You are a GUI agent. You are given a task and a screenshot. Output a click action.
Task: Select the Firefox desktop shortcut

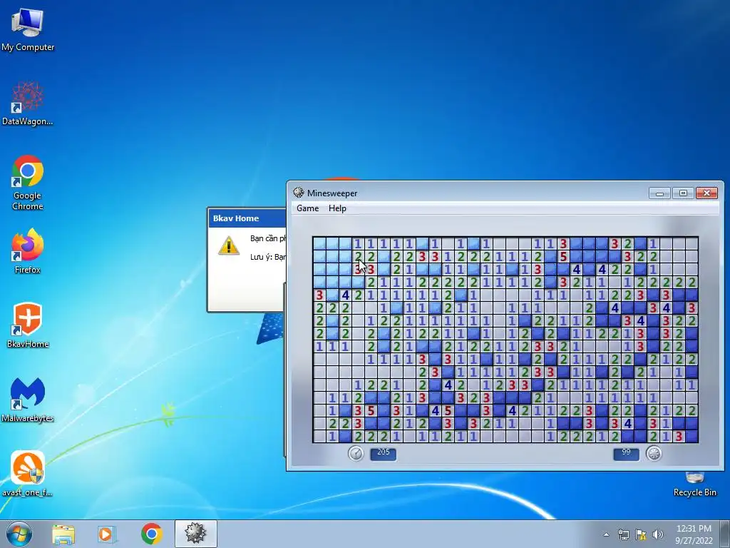28,252
